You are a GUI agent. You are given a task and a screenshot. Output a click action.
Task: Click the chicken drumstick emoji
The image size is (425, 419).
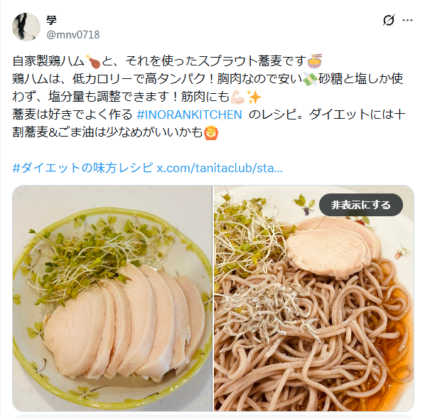[93, 61]
